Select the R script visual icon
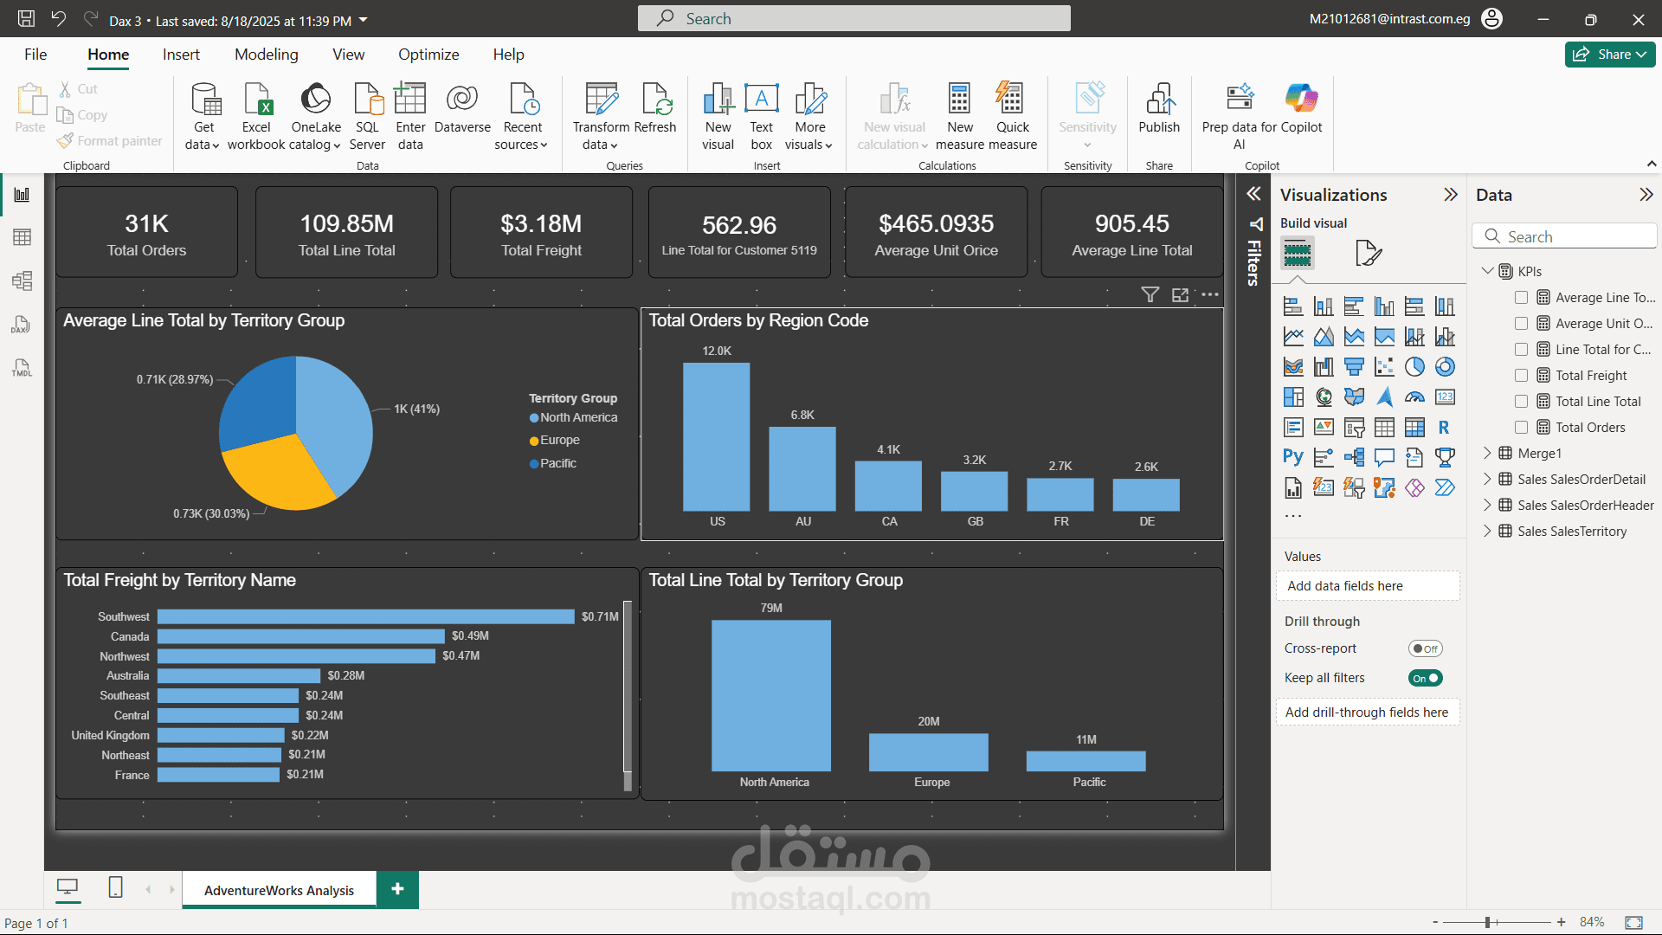 point(1444,428)
